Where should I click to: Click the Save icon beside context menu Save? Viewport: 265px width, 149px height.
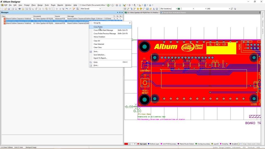pyautogui.click(x=91, y=52)
